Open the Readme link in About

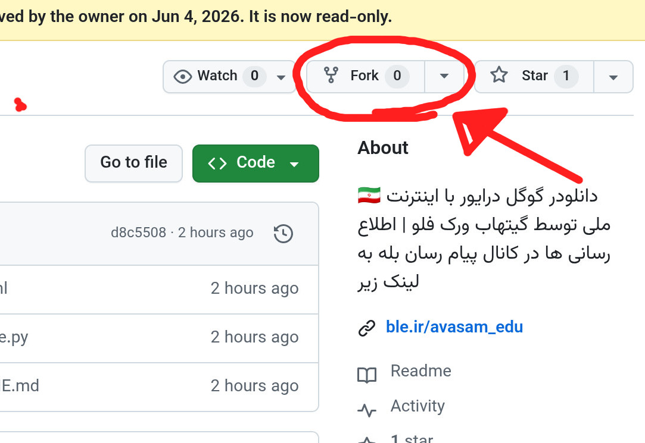pos(421,370)
